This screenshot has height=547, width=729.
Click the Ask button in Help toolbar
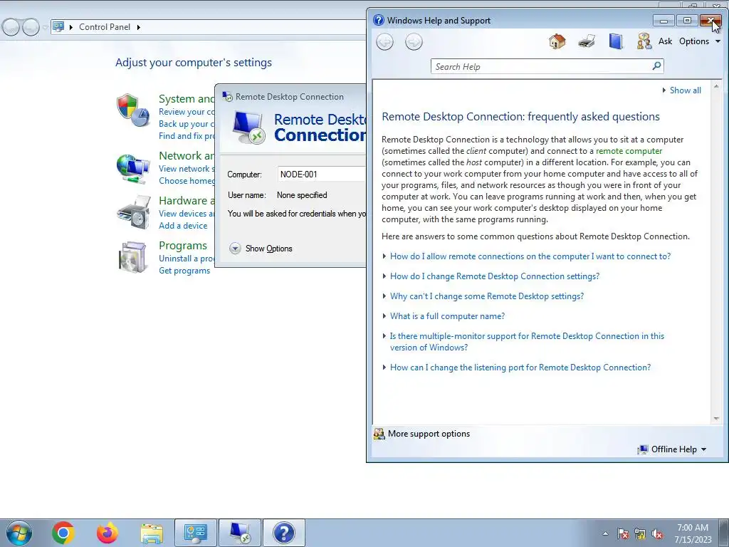[666, 41]
